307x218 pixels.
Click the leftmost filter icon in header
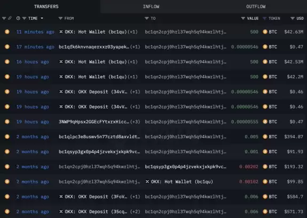tap(4, 18)
